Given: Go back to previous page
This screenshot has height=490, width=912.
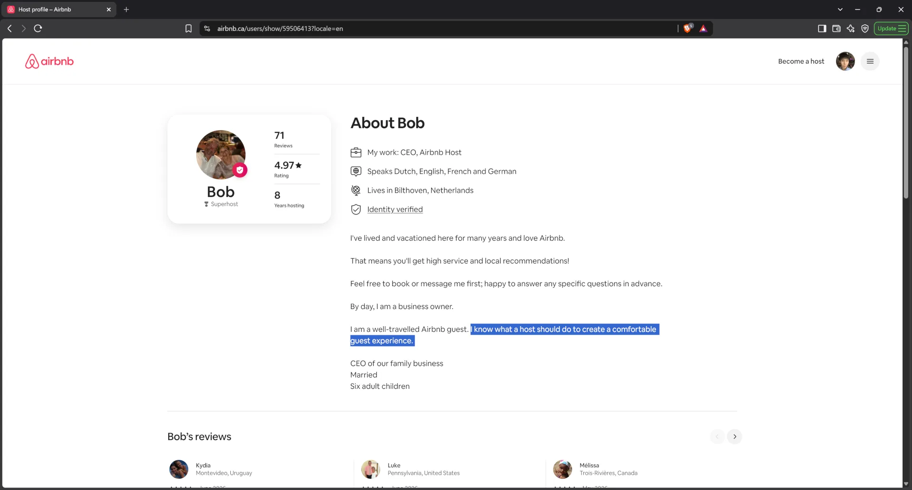Looking at the screenshot, I should point(9,28).
